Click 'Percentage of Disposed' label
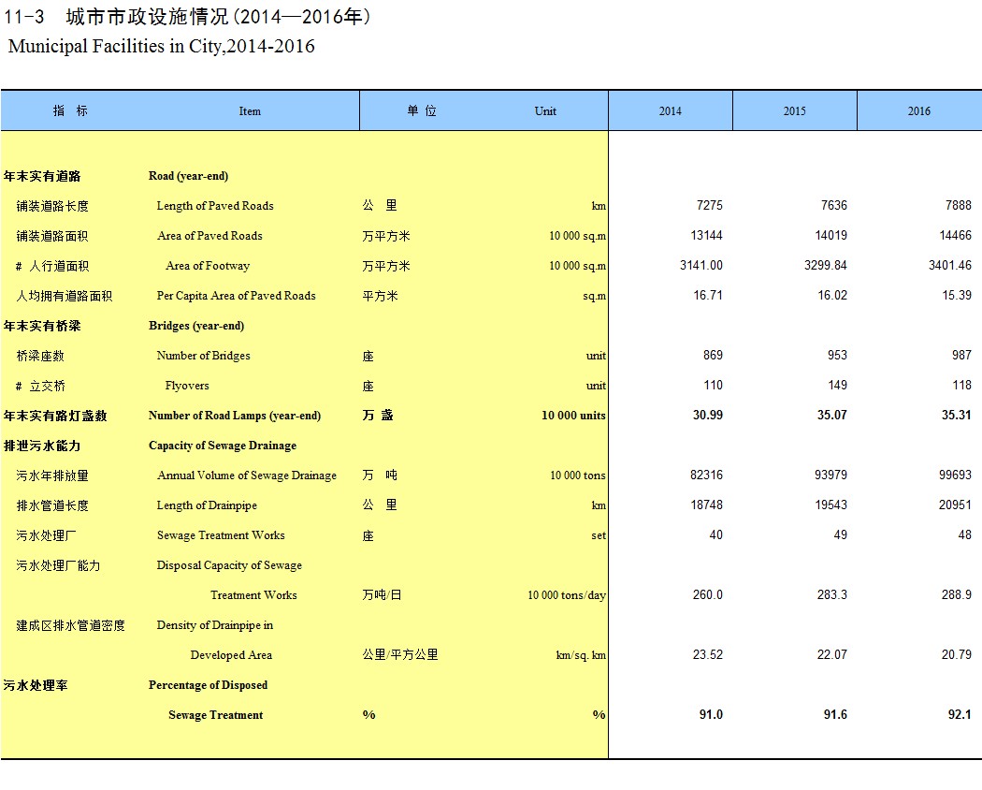982x790 pixels. point(208,685)
